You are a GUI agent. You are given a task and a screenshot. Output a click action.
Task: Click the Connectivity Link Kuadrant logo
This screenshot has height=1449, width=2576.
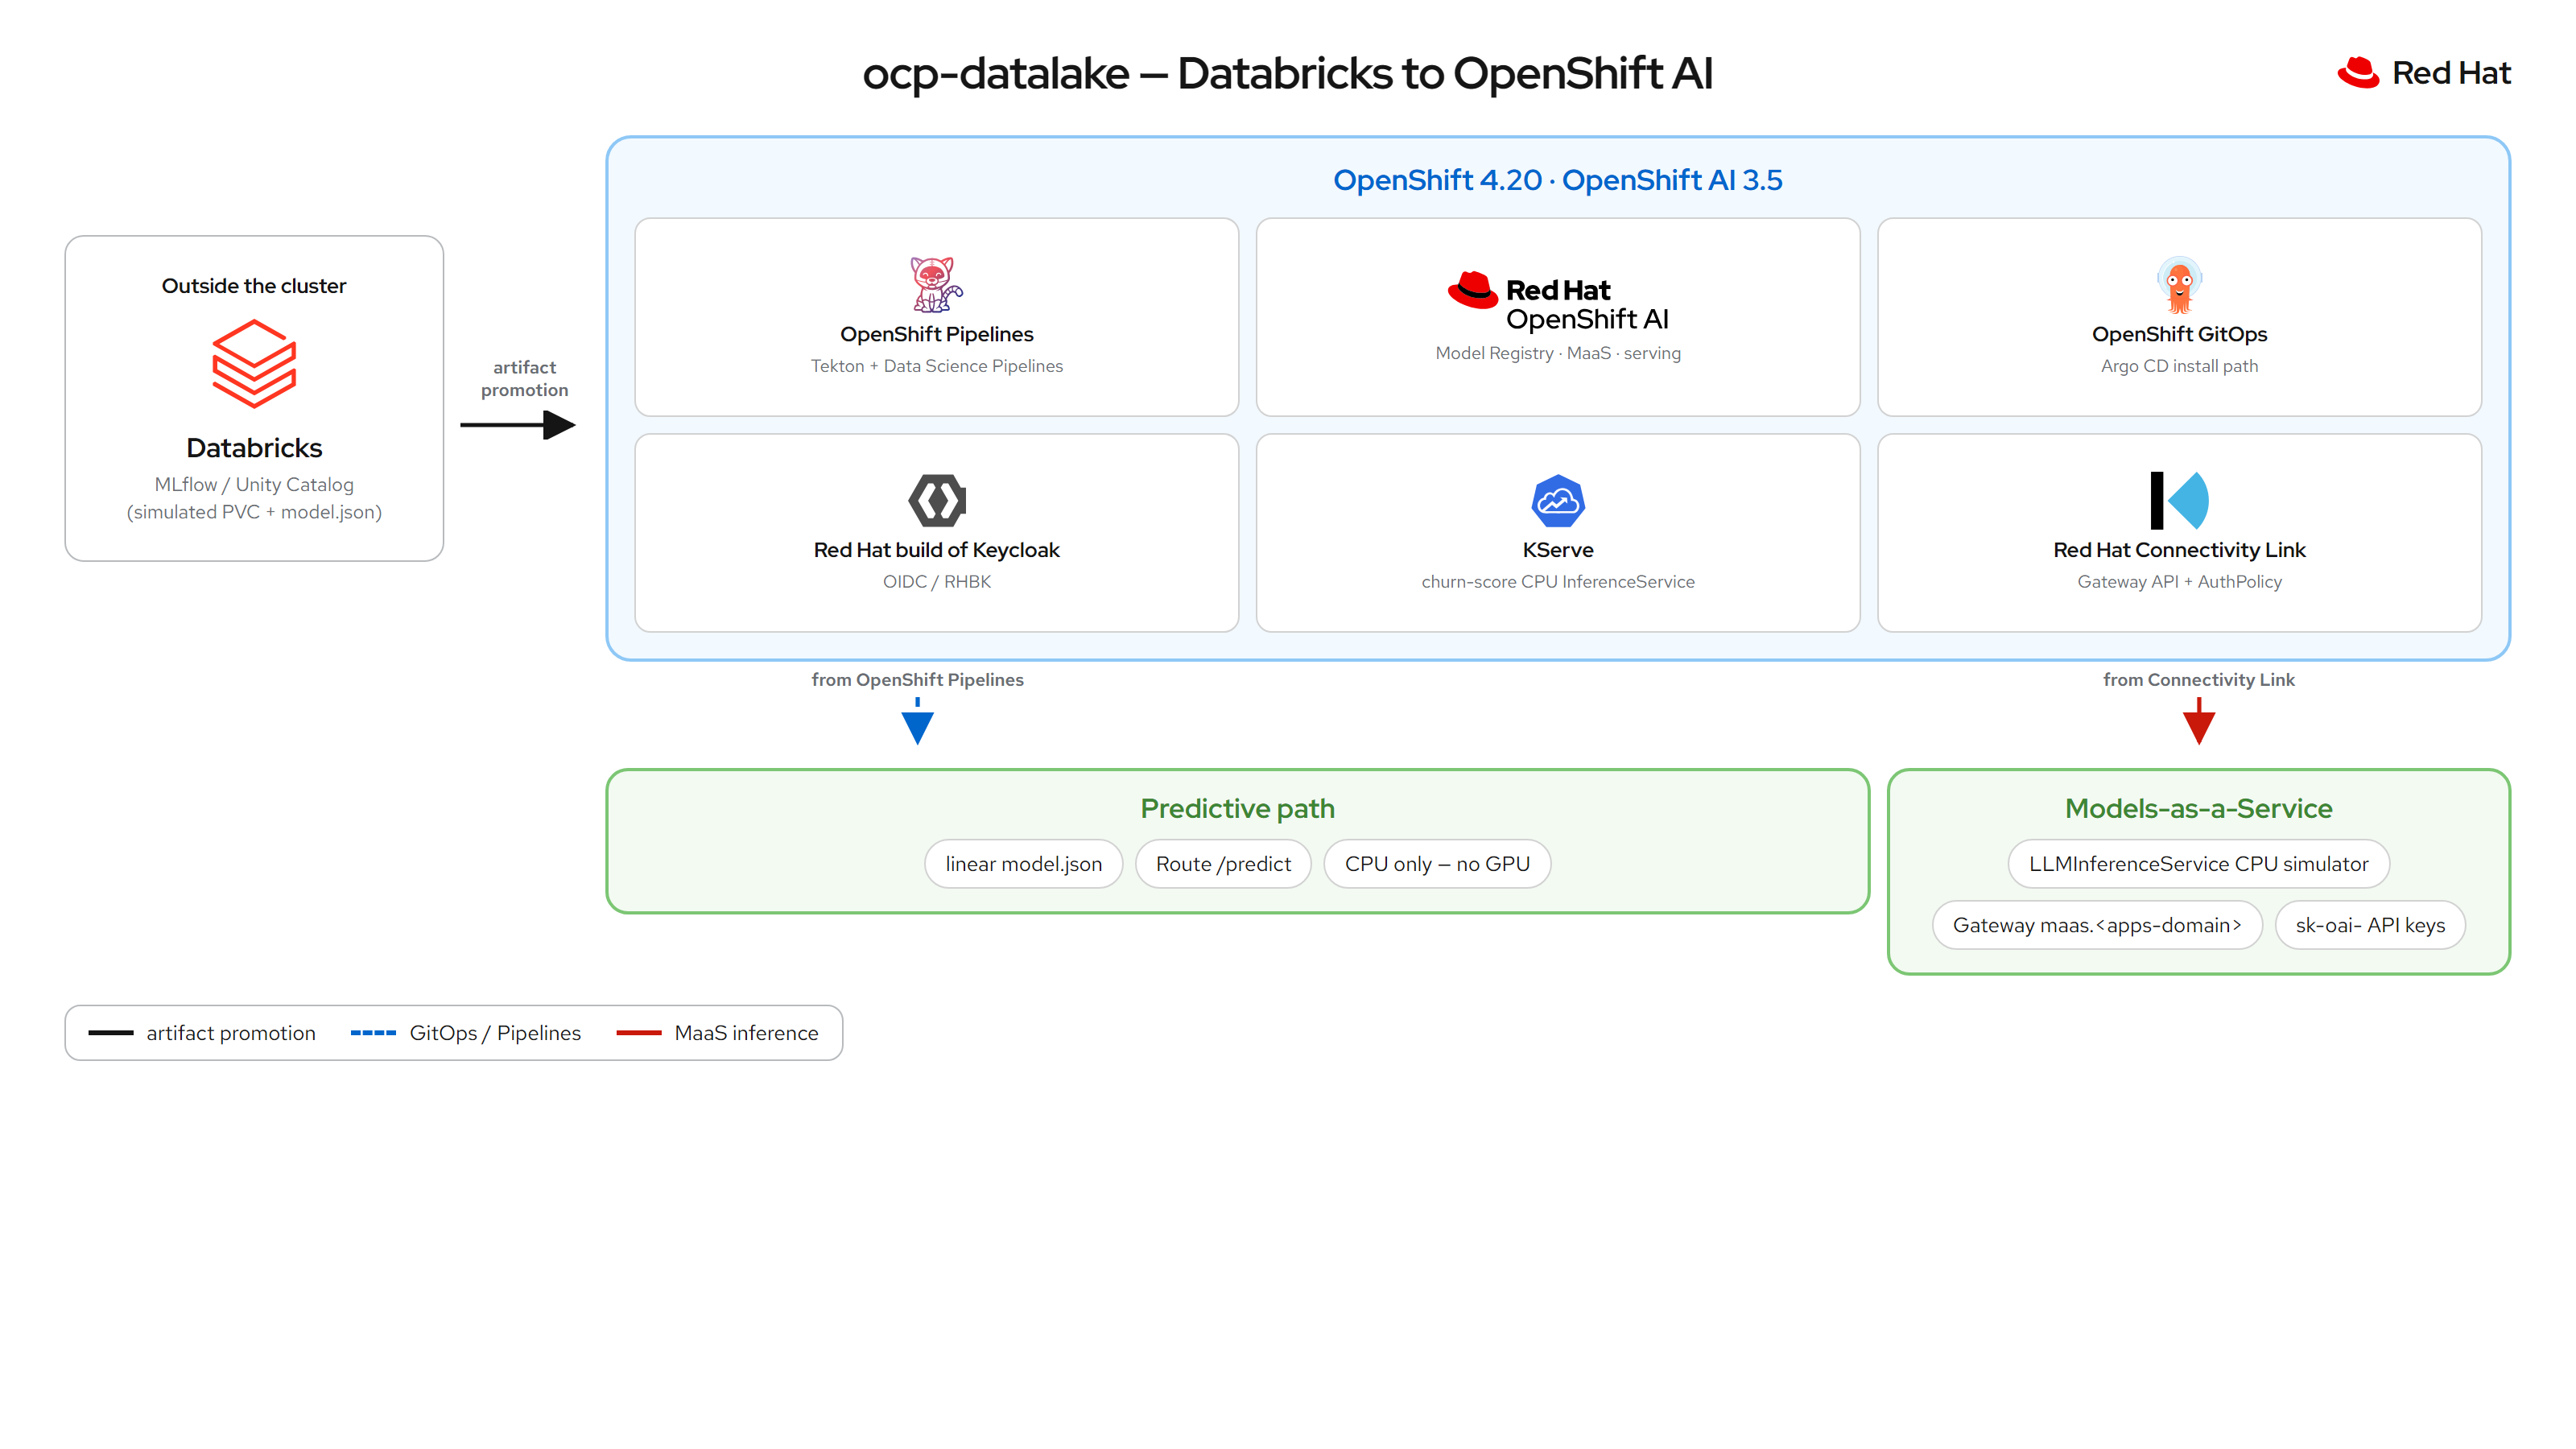coord(2179,500)
